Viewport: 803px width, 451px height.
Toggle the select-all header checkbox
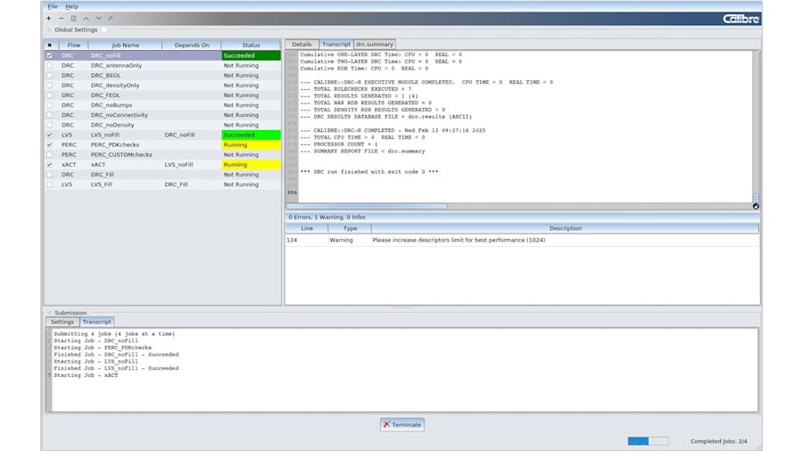pyautogui.click(x=50, y=45)
